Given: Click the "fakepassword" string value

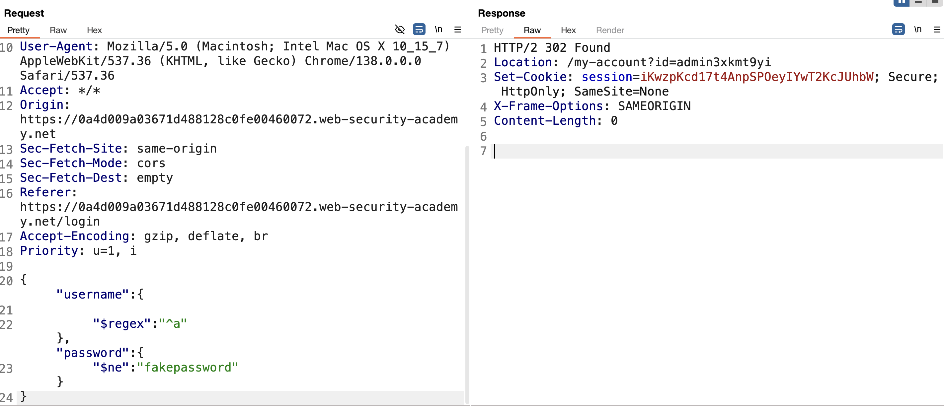Looking at the screenshot, I should (x=188, y=367).
